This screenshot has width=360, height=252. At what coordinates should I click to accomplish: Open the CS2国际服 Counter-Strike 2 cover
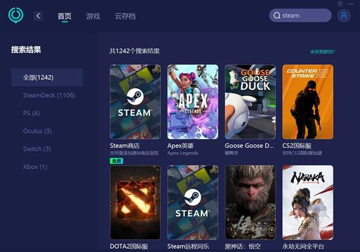pos(307,102)
